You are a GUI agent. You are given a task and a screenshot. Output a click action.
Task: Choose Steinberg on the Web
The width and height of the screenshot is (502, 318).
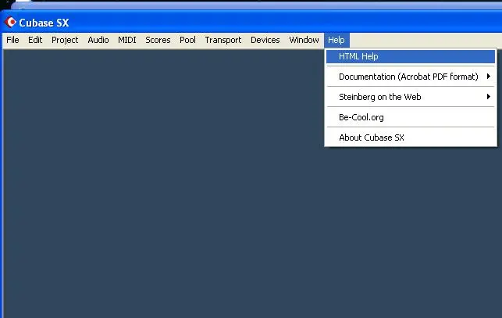[x=411, y=97]
